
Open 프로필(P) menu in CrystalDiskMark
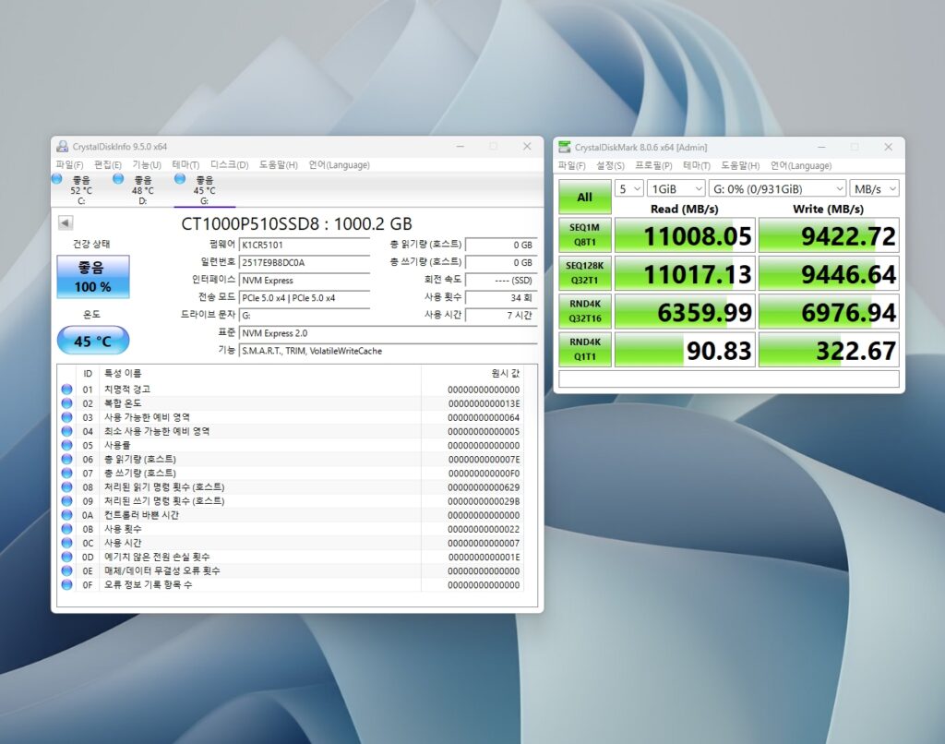coord(653,165)
